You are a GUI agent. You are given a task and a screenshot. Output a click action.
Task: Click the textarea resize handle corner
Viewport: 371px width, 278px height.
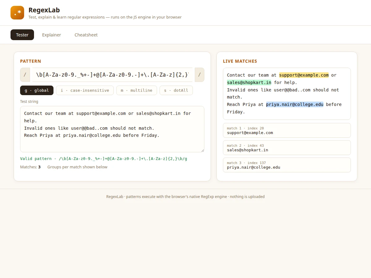pos(202,150)
